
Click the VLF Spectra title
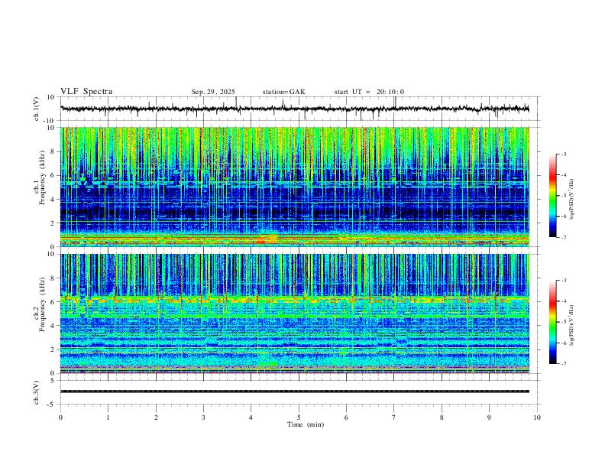pyautogui.click(x=86, y=92)
